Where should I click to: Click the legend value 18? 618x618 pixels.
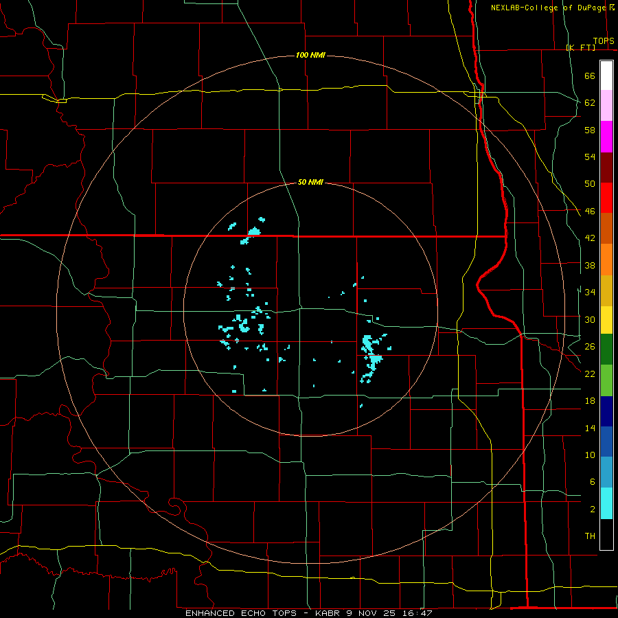coord(590,401)
